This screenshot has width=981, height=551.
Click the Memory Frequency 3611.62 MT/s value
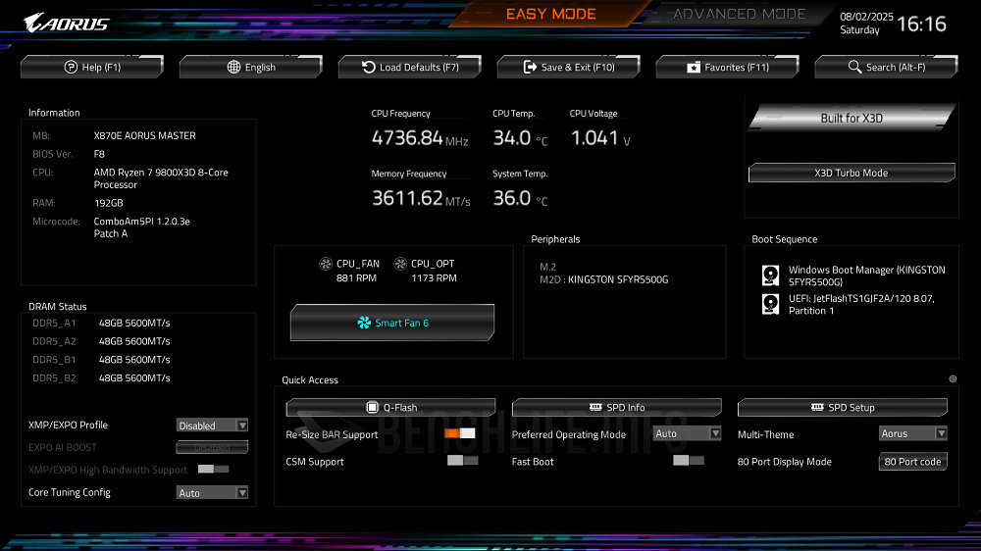(421, 198)
